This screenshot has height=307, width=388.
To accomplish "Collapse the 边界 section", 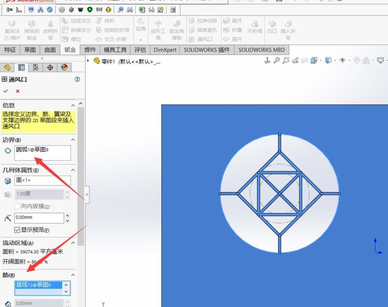I will 73,139.
